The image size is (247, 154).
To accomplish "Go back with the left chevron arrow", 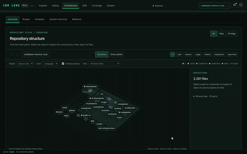I will (12, 54).
